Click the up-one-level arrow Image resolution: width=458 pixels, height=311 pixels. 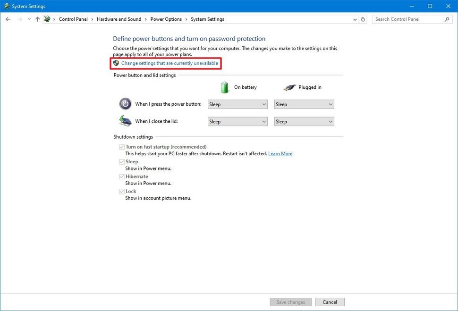pyautogui.click(x=37, y=19)
